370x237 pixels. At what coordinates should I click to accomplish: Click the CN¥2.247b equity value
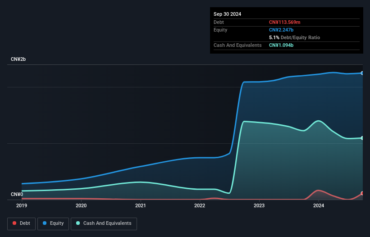281,30
